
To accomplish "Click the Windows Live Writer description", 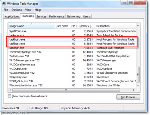I will pos(109,85).
